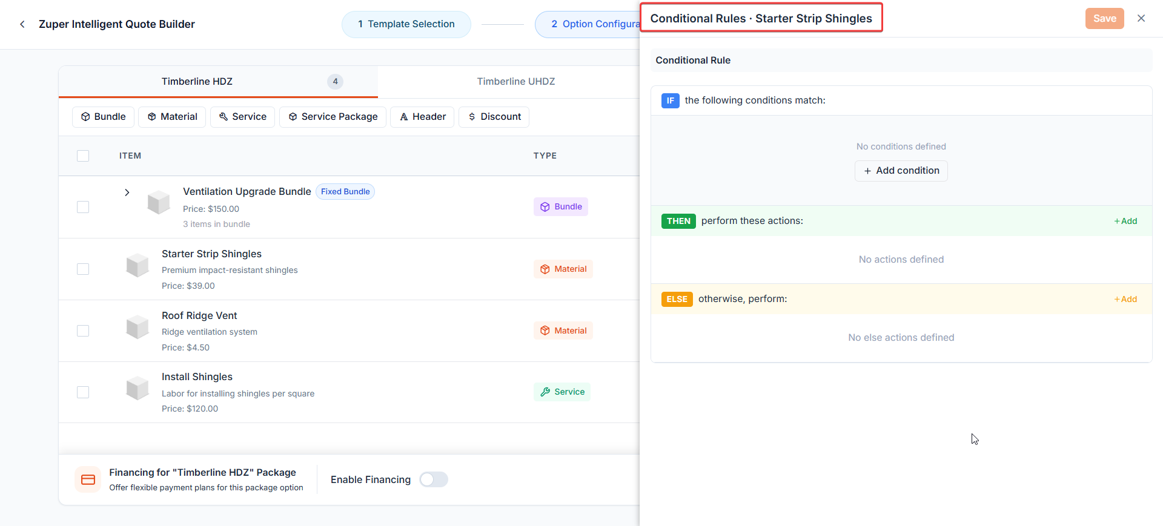The height and width of the screenshot is (526, 1163).
Task: Click the Ventilation Upgrade Bundle title
Action: click(x=247, y=191)
